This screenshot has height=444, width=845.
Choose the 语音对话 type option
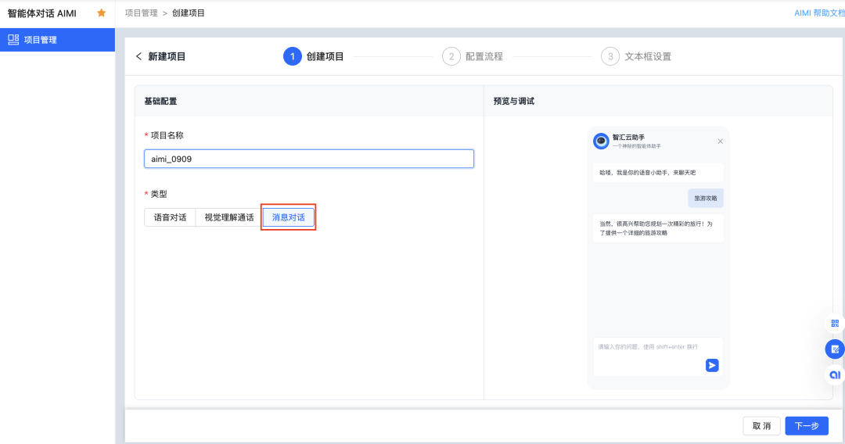pos(170,217)
